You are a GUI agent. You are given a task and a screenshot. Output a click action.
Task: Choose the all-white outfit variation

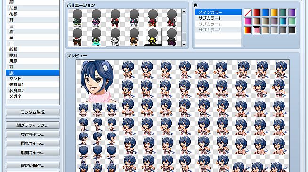(x=115, y=37)
